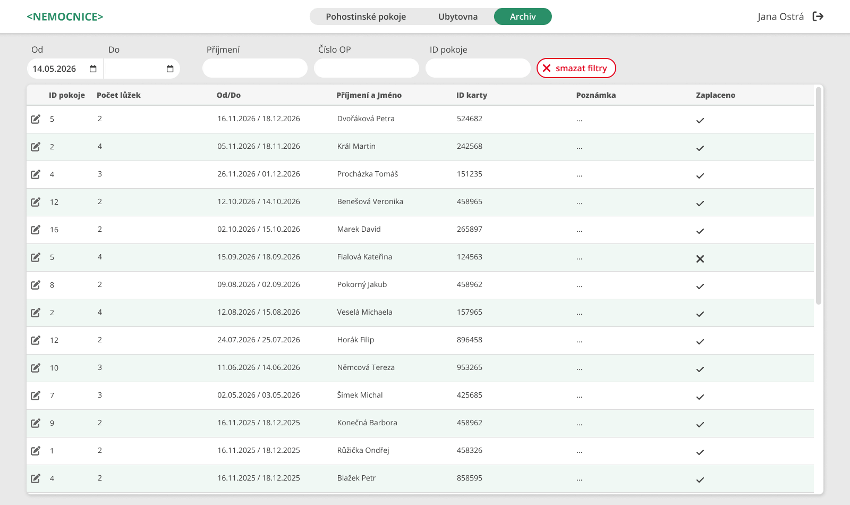The width and height of the screenshot is (850, 505).
Task: Open edit for Němcová Tereza
Action: tap(36, 368)
